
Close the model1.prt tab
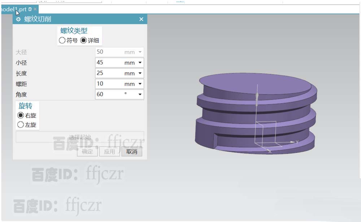(35, 9)
